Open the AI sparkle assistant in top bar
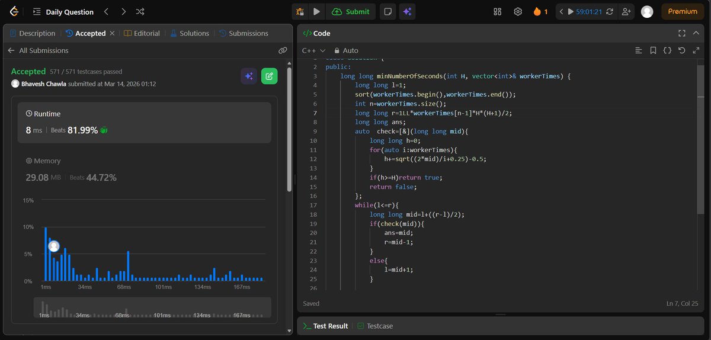711x340 pixels. coord(407,11)
